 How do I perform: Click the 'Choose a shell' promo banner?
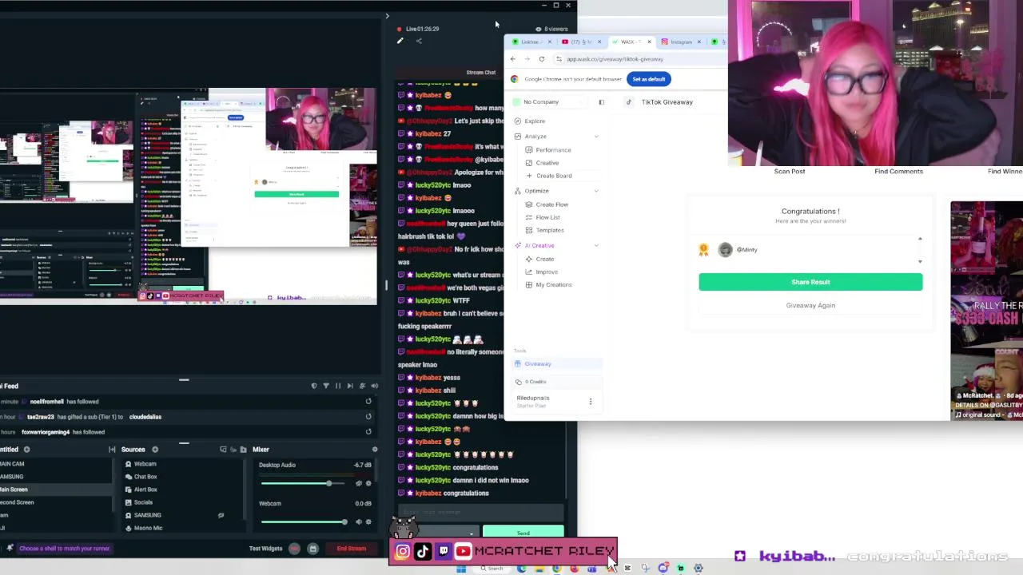click(64, 549)
